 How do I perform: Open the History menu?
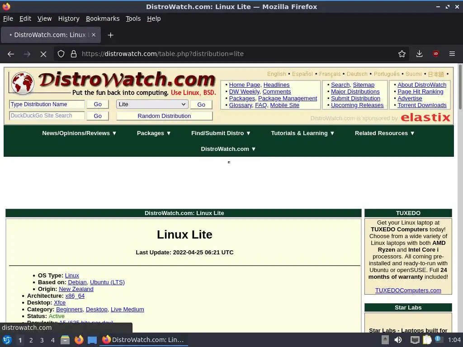pyautogui.click(x=69, y=19)
